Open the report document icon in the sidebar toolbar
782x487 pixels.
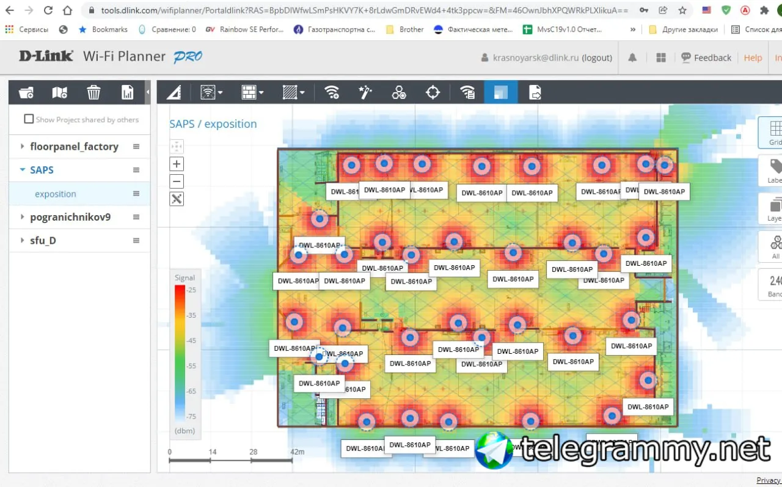127,93
